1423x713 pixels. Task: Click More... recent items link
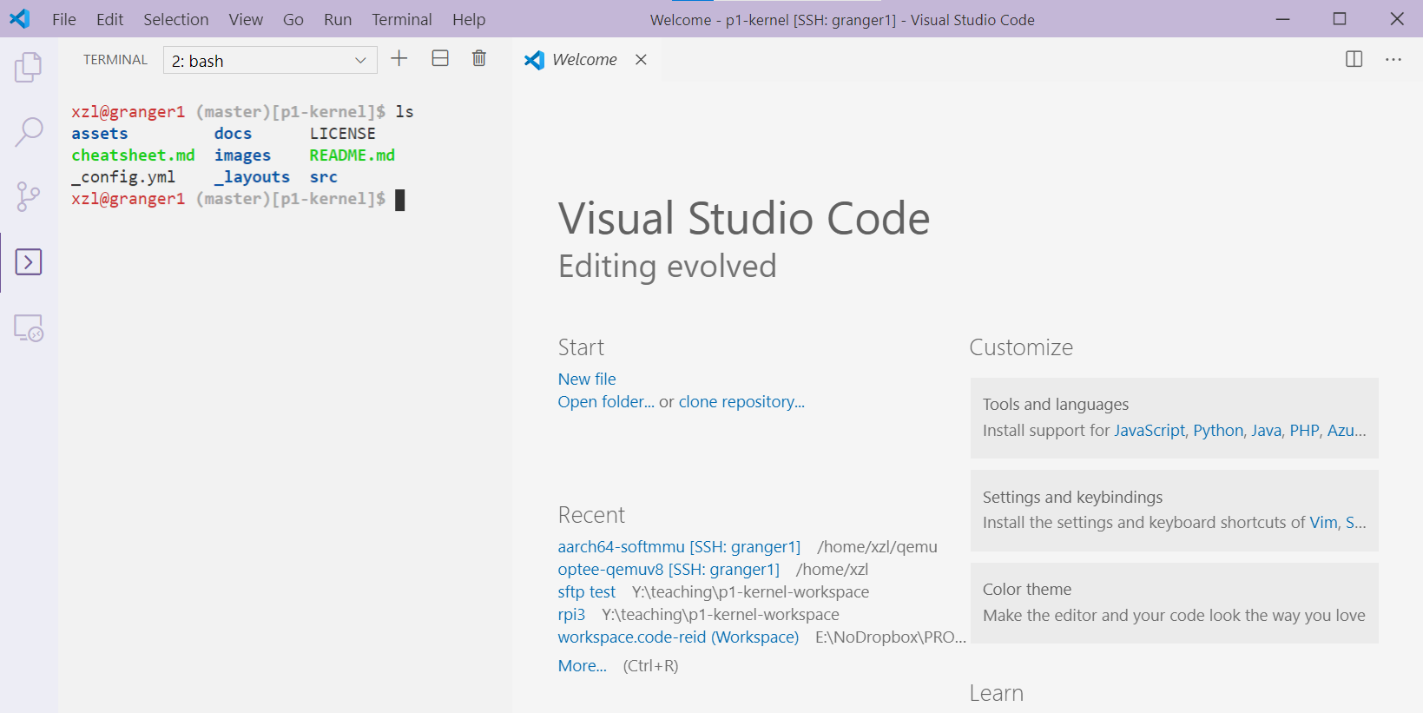coord(583,665)
